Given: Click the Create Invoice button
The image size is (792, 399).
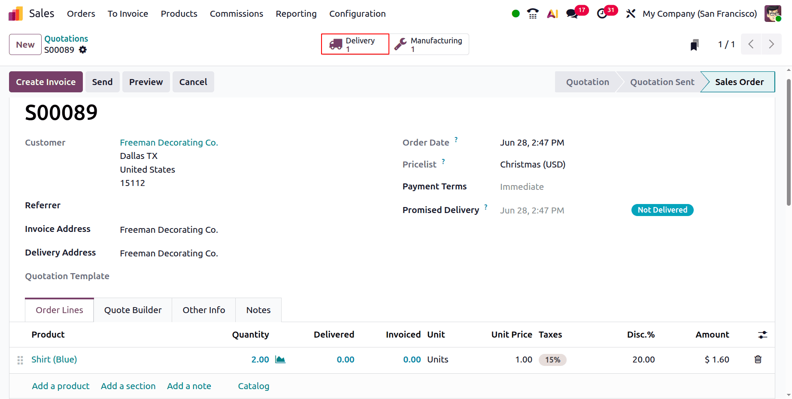Looking at the screenshot, I should (x=46, y=82).
